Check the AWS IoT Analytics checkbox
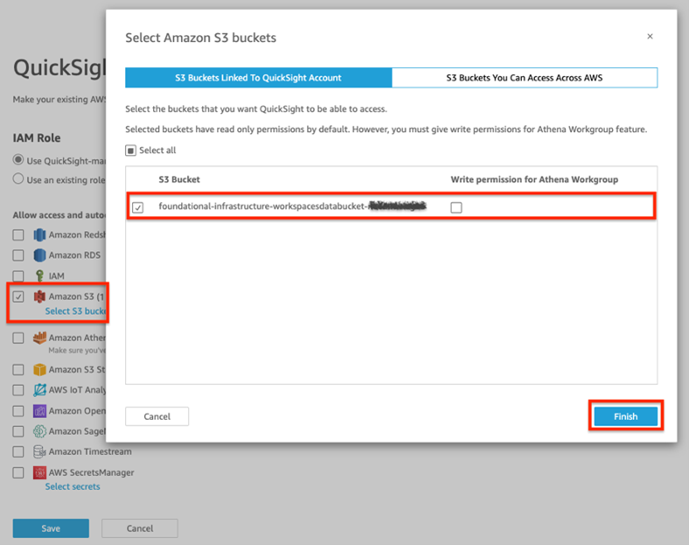The height and width of the screenshot is (545, 689). (18, 390)
